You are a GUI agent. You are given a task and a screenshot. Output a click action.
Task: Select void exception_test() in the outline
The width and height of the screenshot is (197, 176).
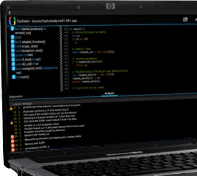(29, 51)
